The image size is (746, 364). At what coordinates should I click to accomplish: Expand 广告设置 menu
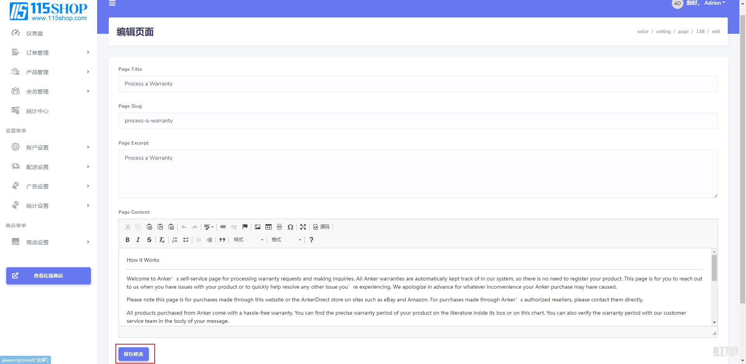49,186
